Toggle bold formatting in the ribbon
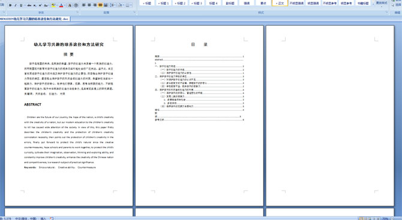 (10, 5)
